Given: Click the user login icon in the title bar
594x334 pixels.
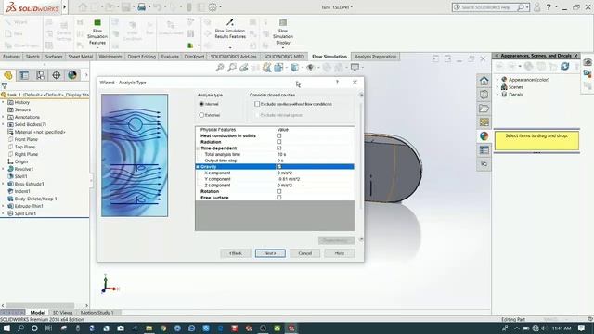Looking at the screenshot, I should [x=536, y=7].
